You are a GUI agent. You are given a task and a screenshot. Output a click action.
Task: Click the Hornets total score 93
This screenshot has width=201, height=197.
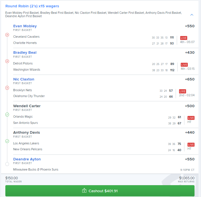(172, 43)
